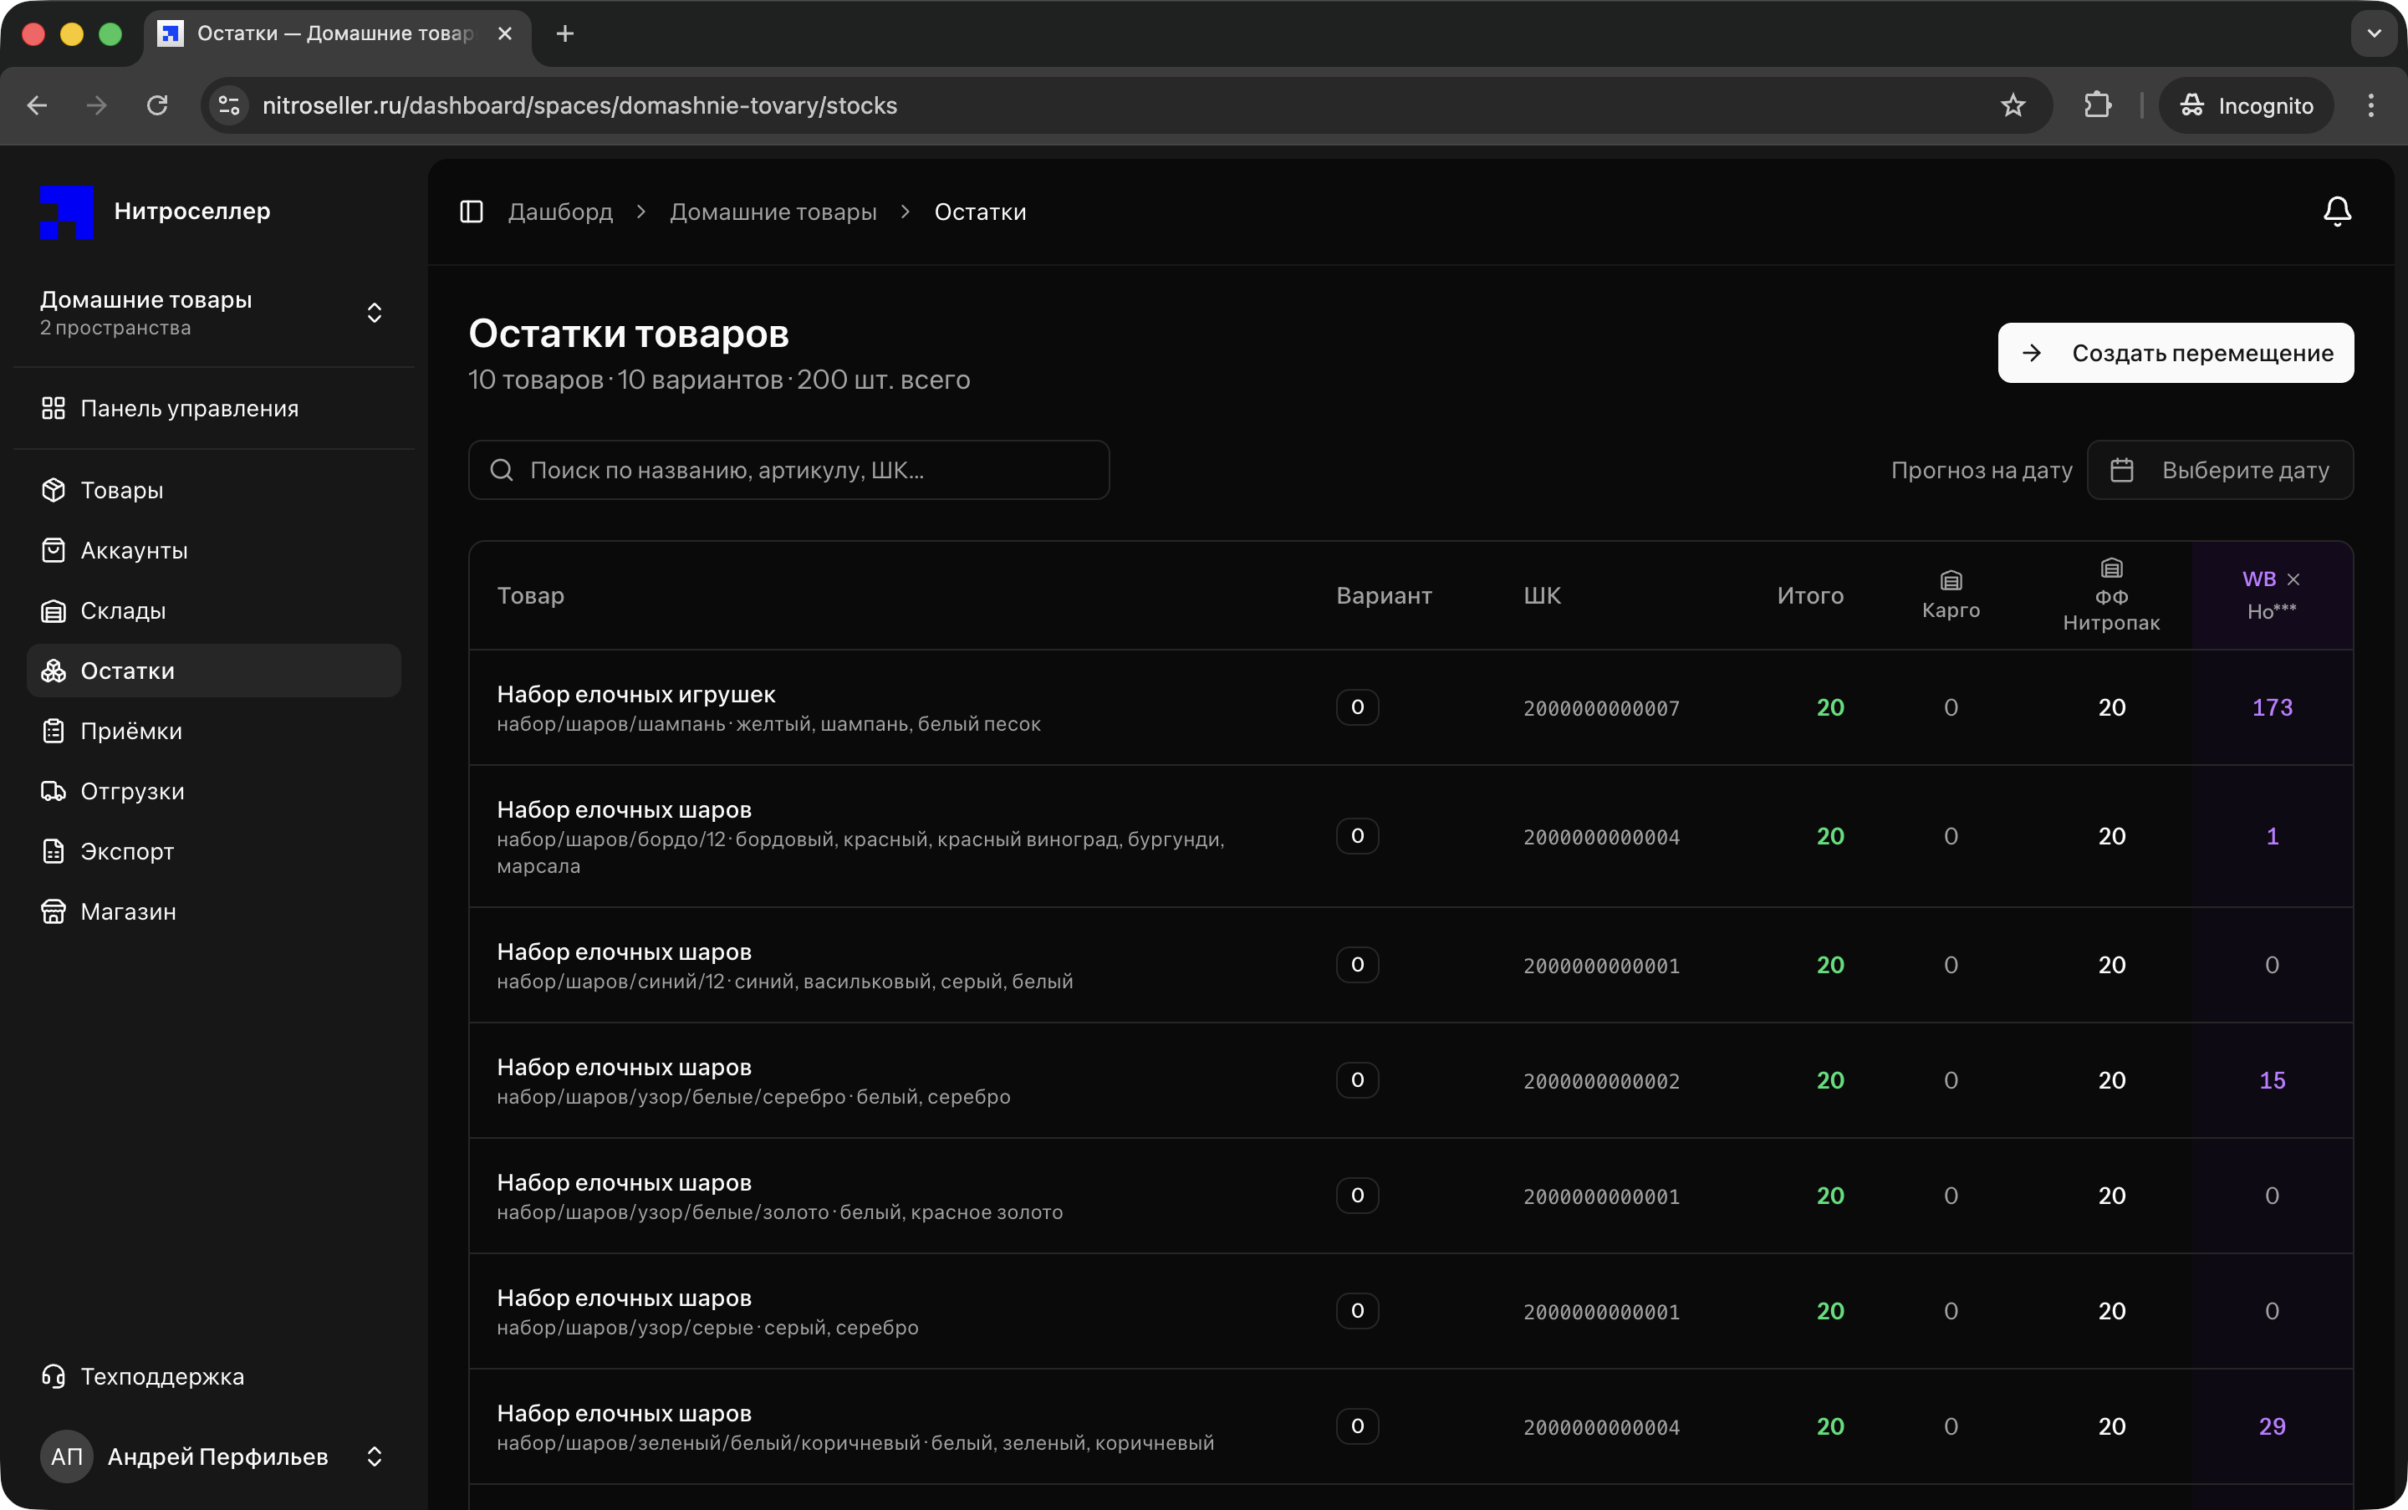Open the Склады sidebar section
The width and height of the screenshot is (2408, 1510).
(123, 611)
